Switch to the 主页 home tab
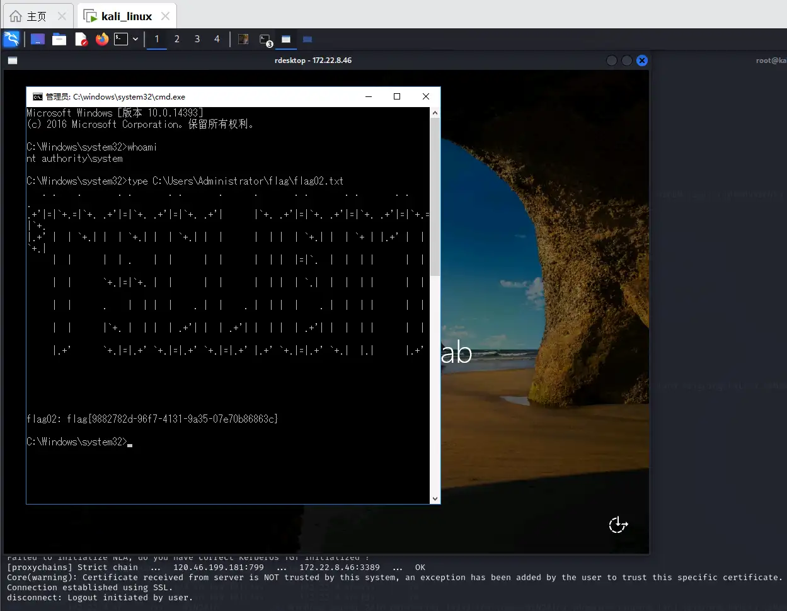Screen dimensions: 787x611 pyautogui.click(x=37, y=16)
